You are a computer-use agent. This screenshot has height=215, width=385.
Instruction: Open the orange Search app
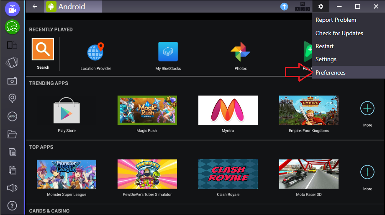tap(43, 49)
